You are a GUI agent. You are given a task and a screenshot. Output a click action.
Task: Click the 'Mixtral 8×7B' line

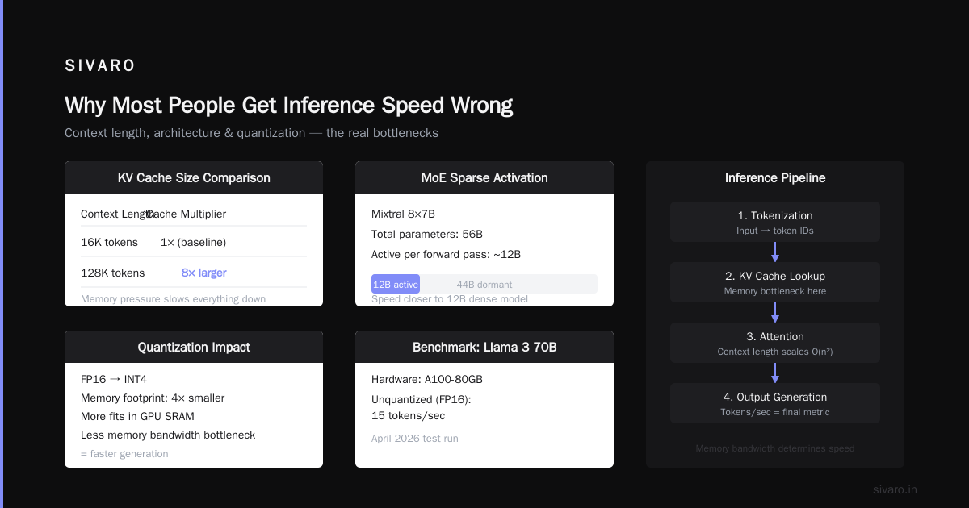(x=405, y=214)
